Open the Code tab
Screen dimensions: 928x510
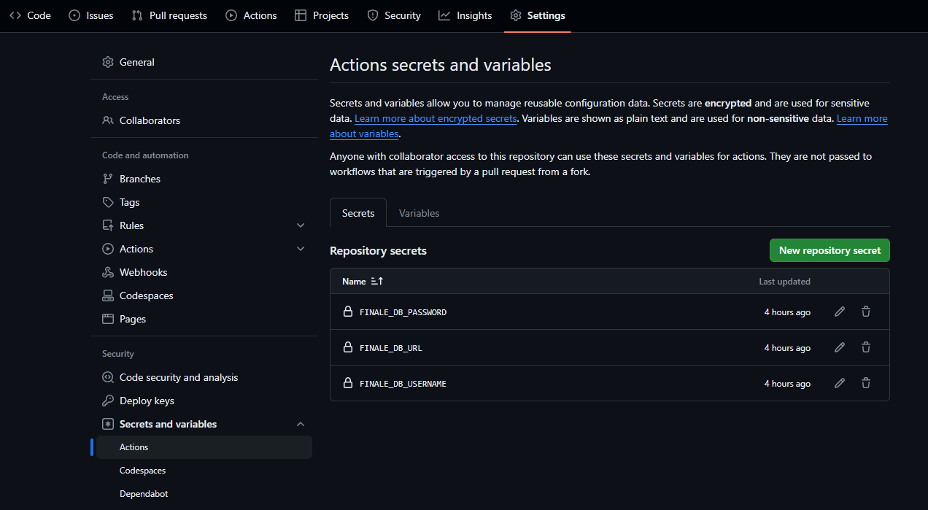click(30, 15)
